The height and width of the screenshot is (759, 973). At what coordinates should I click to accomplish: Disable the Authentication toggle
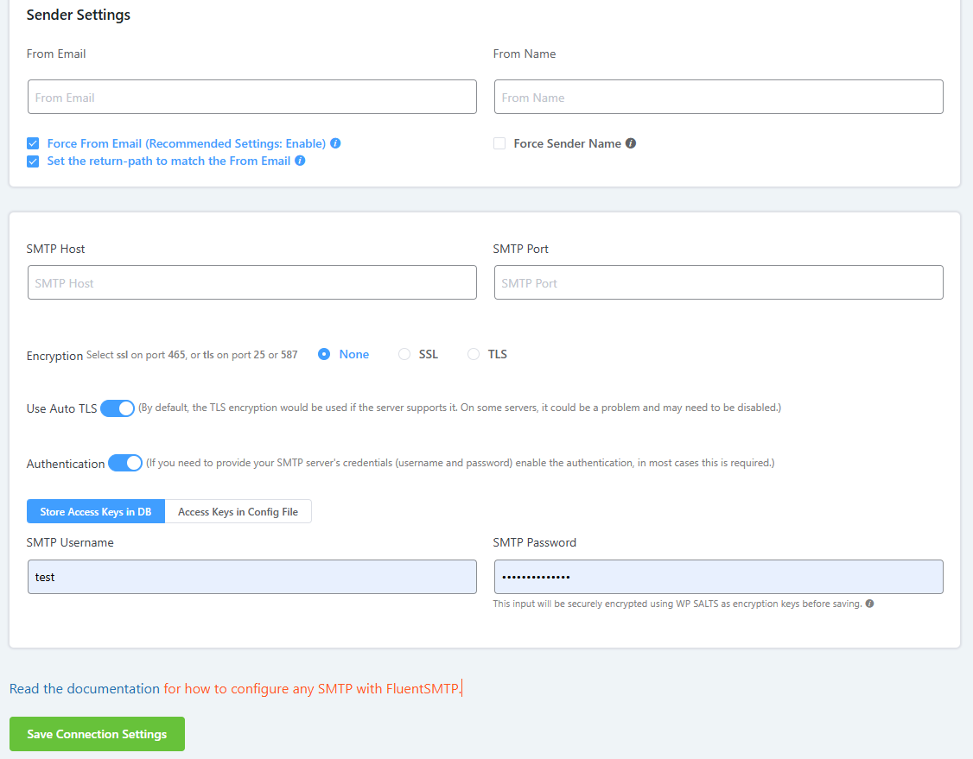pos(125,464)
